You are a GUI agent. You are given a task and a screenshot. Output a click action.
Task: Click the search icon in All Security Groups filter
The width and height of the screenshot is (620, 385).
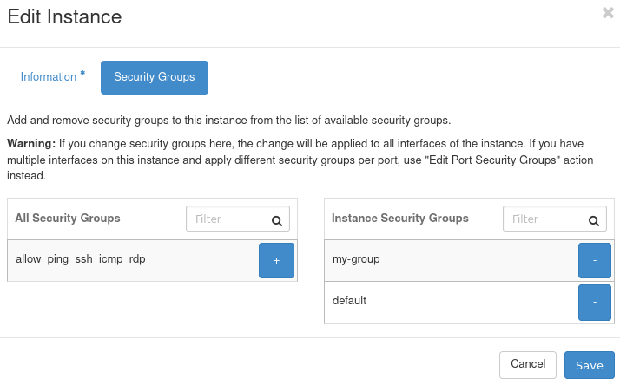tap(277, 220)
